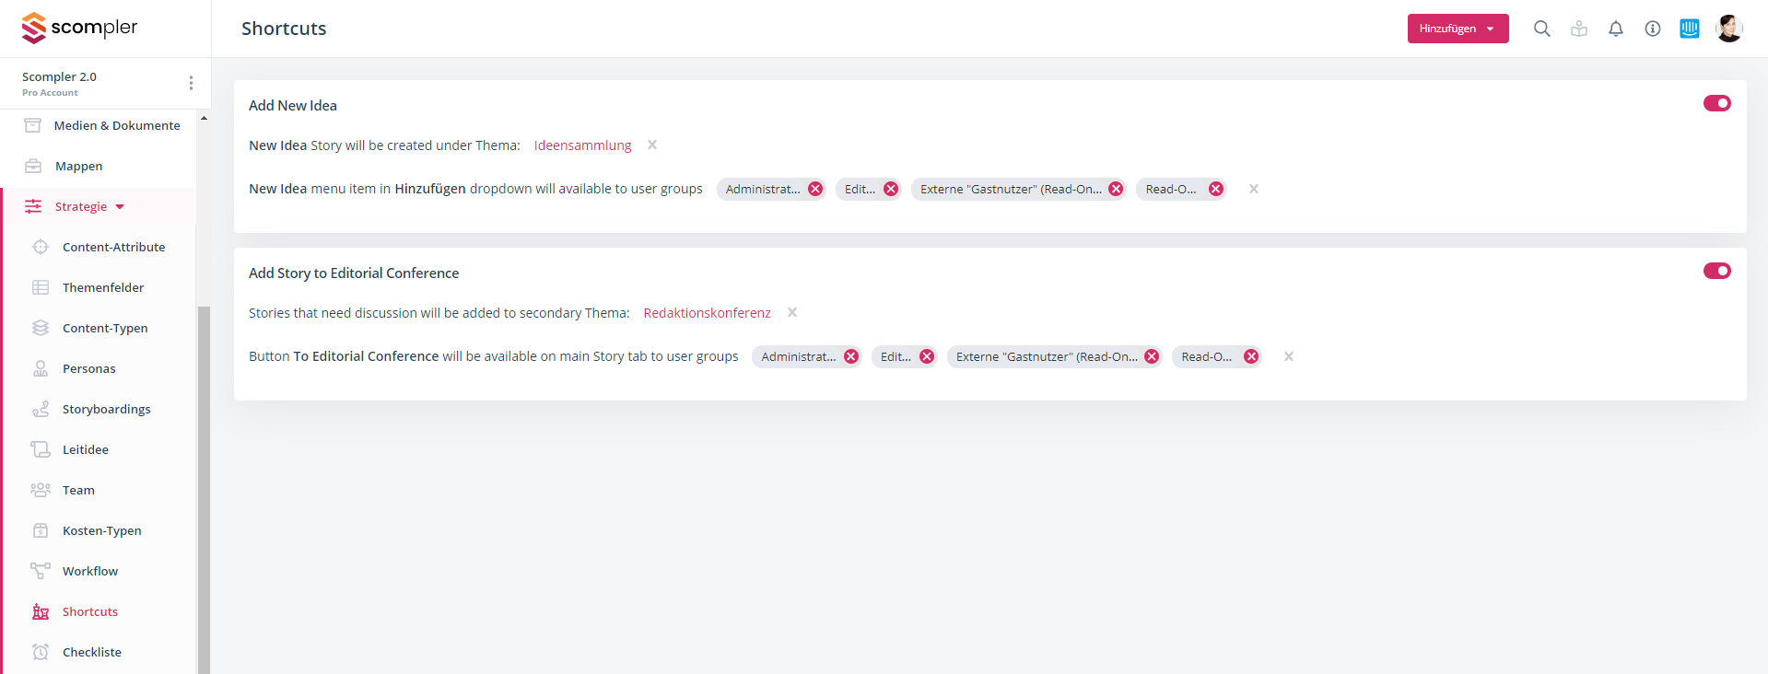1768x674 pixels.
Task: Click the user profile avatar
Action: click(x=1728, y=29)
